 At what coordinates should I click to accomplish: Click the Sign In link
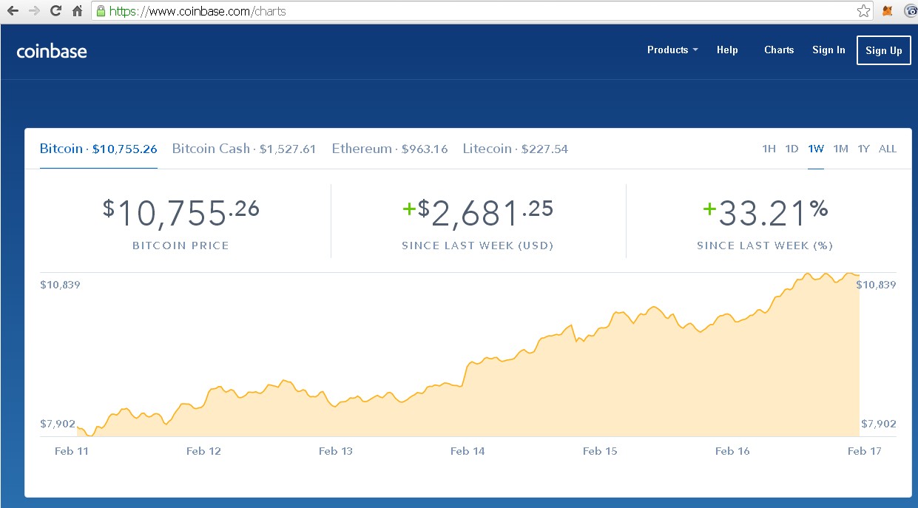click(828, 50)
